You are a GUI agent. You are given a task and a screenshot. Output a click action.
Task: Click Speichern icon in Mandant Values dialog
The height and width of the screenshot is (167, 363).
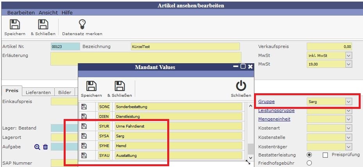pyautogui.click(x=91, y=86)
